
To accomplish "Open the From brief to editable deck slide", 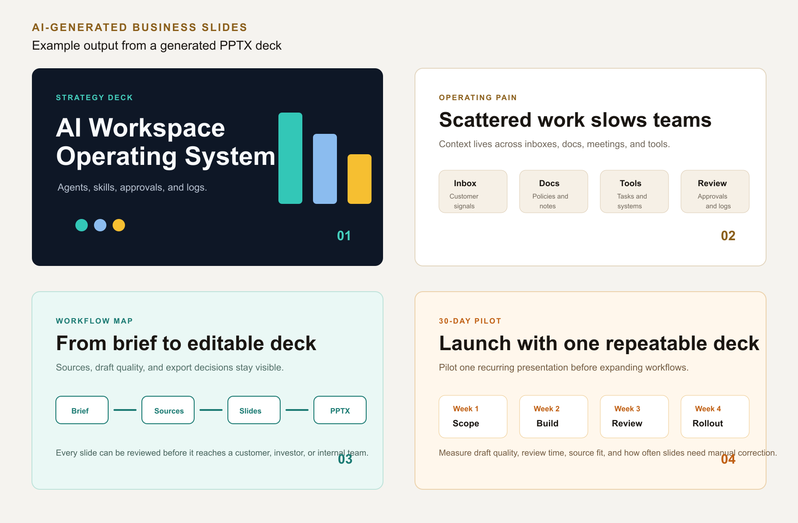I will pos(207,390).
